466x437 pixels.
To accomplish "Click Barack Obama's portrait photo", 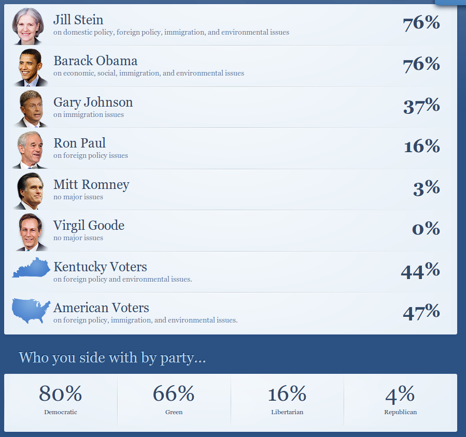I will click(30, 67).
